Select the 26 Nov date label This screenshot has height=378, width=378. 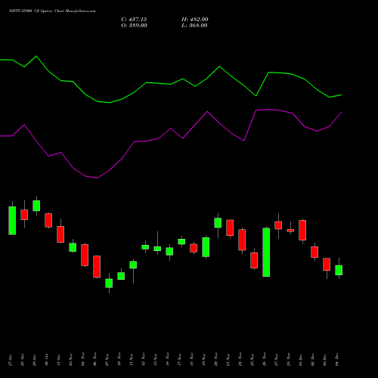pos(264,360)
